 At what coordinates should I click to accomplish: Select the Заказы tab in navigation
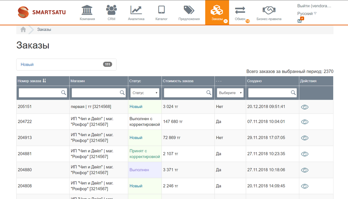[x=217, y=12]
